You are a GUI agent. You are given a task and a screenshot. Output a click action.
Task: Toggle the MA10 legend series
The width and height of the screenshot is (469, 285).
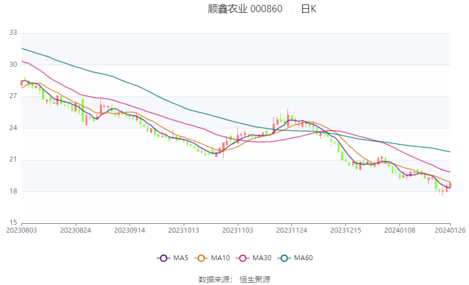(x=212, y=258)
